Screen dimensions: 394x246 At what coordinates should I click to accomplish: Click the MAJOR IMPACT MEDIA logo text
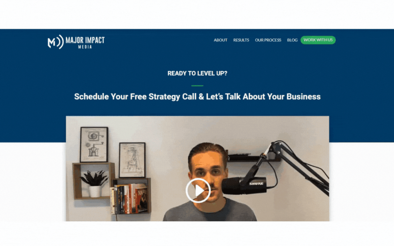[85, 42]
